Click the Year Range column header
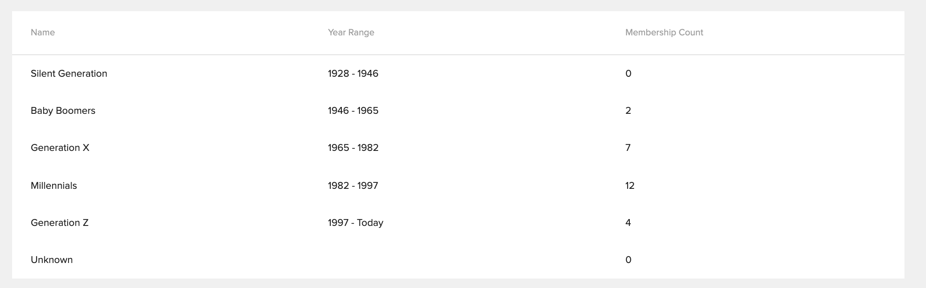This screenshot has height=288, width=926. (x=351, y=32)
